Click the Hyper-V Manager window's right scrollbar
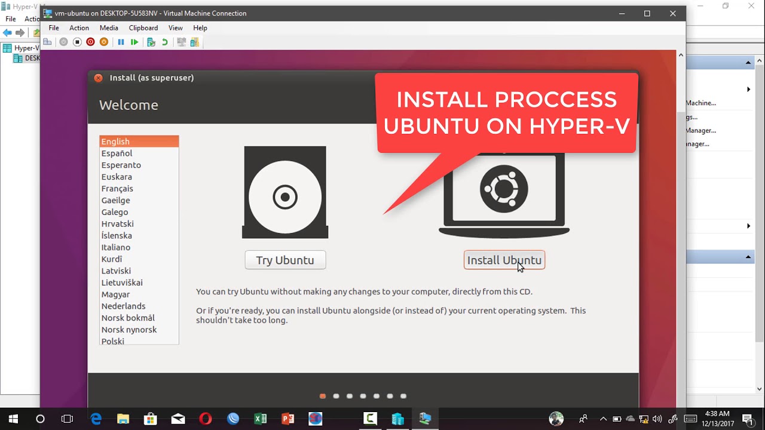This screenshot has height=430, width=765. click(x=760, y=225)
